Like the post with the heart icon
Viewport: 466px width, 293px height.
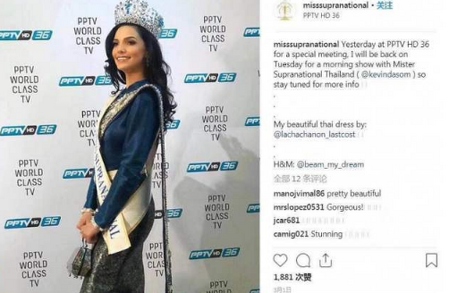coord(280,260)
